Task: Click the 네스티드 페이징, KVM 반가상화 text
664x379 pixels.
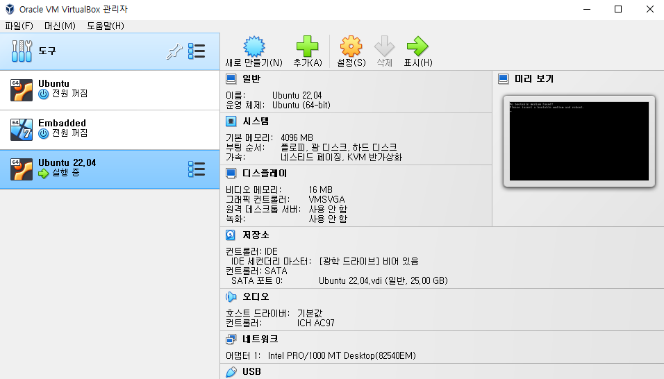Action: click(341, 157)
